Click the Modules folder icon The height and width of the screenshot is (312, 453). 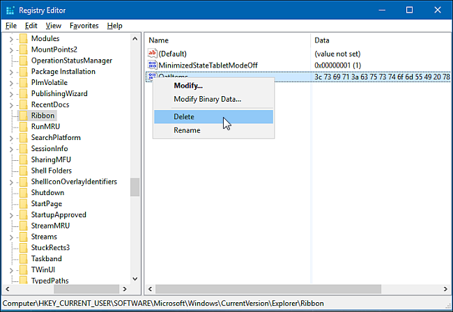point(24,39)
